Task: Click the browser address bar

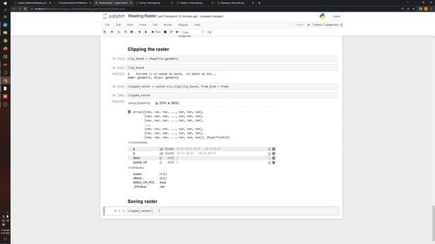Action: 213,9
